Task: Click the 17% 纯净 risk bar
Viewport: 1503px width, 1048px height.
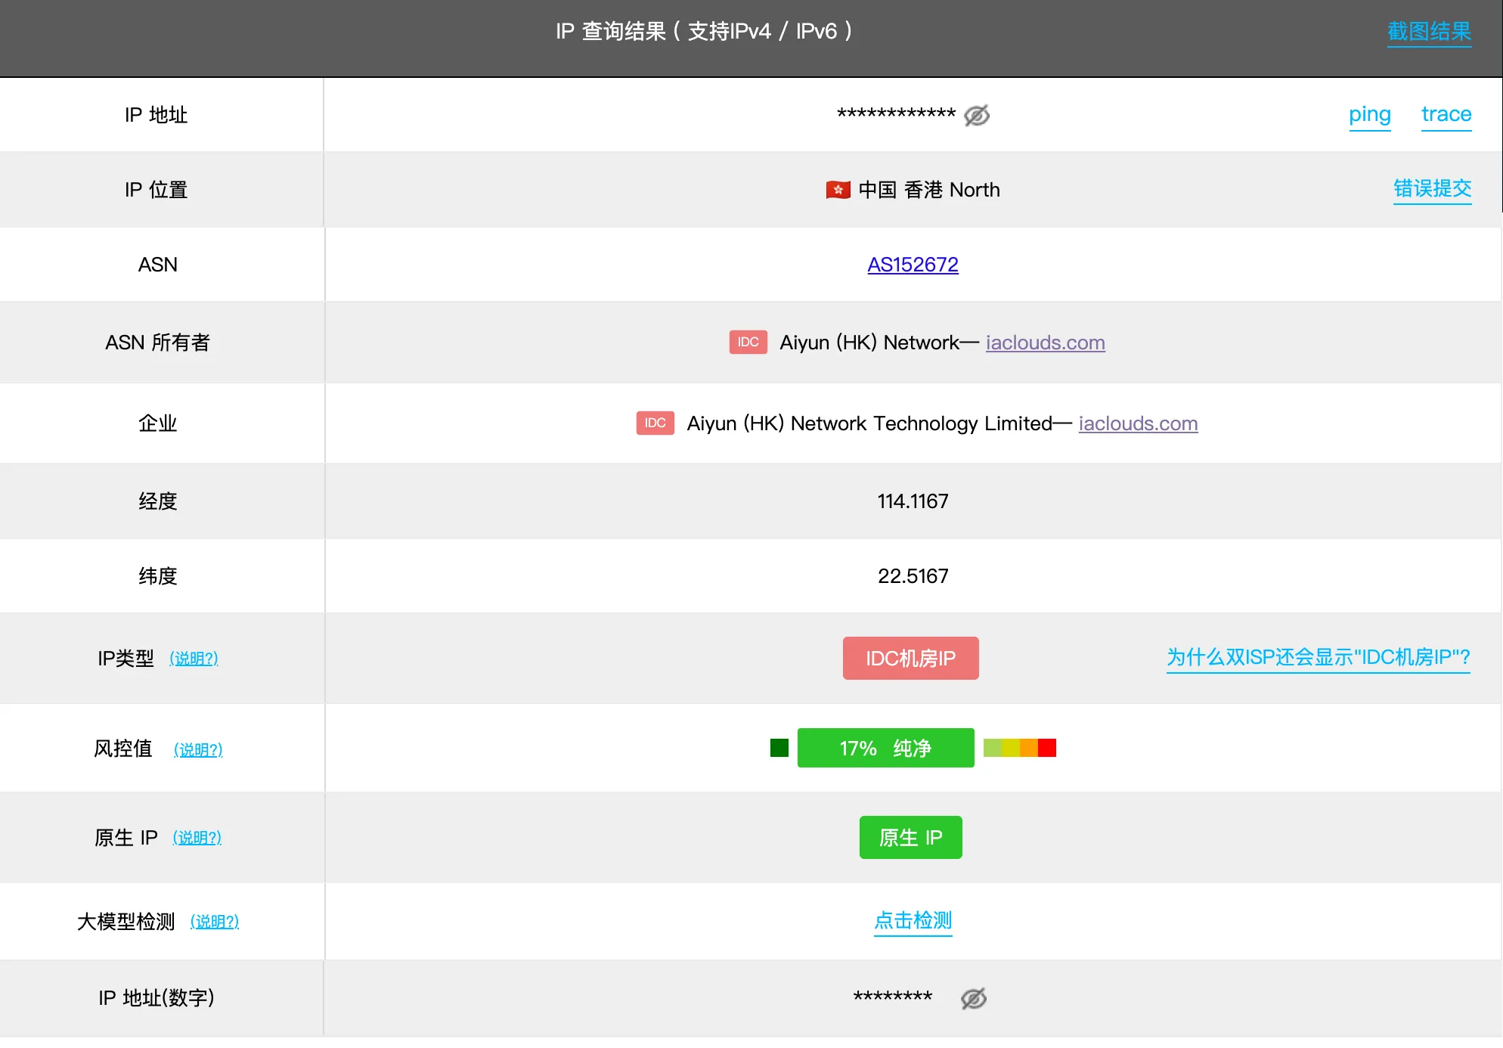Action: 885,748
